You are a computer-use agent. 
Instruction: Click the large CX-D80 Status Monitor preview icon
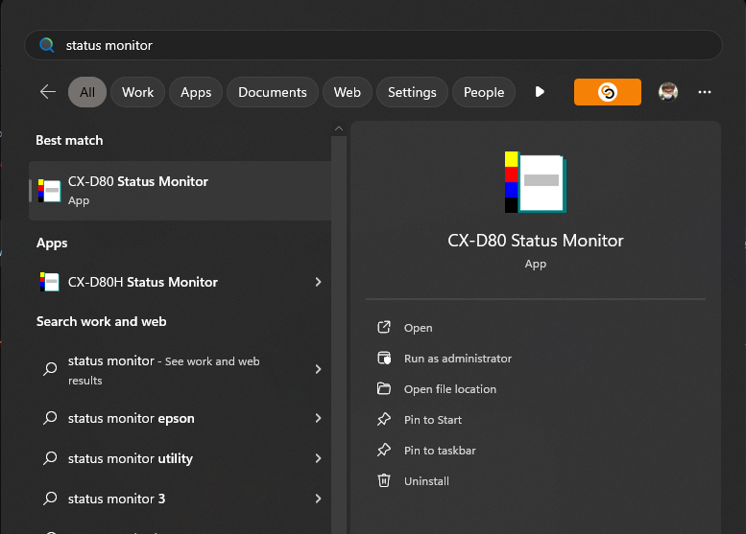535,182
